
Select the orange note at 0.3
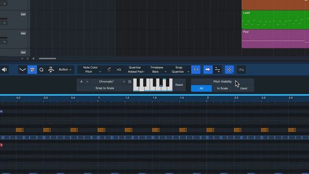coord(47,130)
